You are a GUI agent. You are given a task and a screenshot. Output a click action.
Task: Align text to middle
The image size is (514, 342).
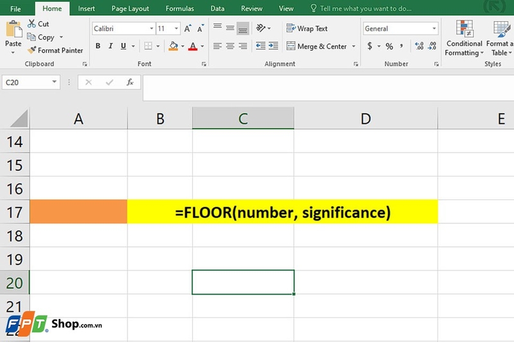tap(230, 28)
